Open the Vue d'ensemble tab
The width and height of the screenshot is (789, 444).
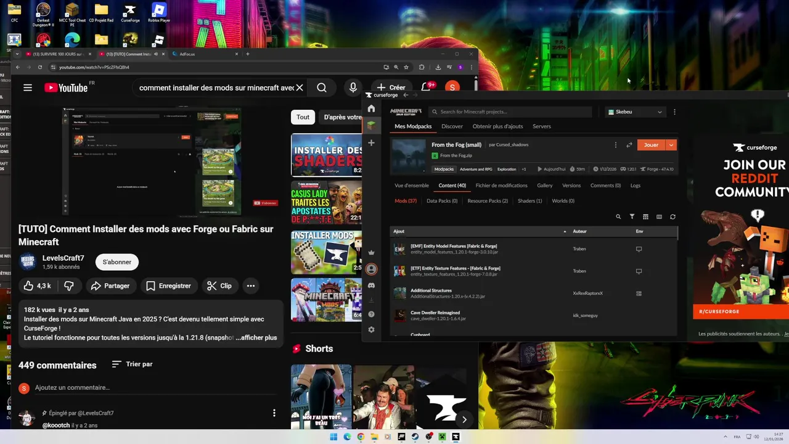(x=412, y=186)
